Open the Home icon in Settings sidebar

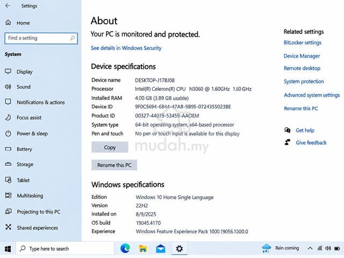8,23
